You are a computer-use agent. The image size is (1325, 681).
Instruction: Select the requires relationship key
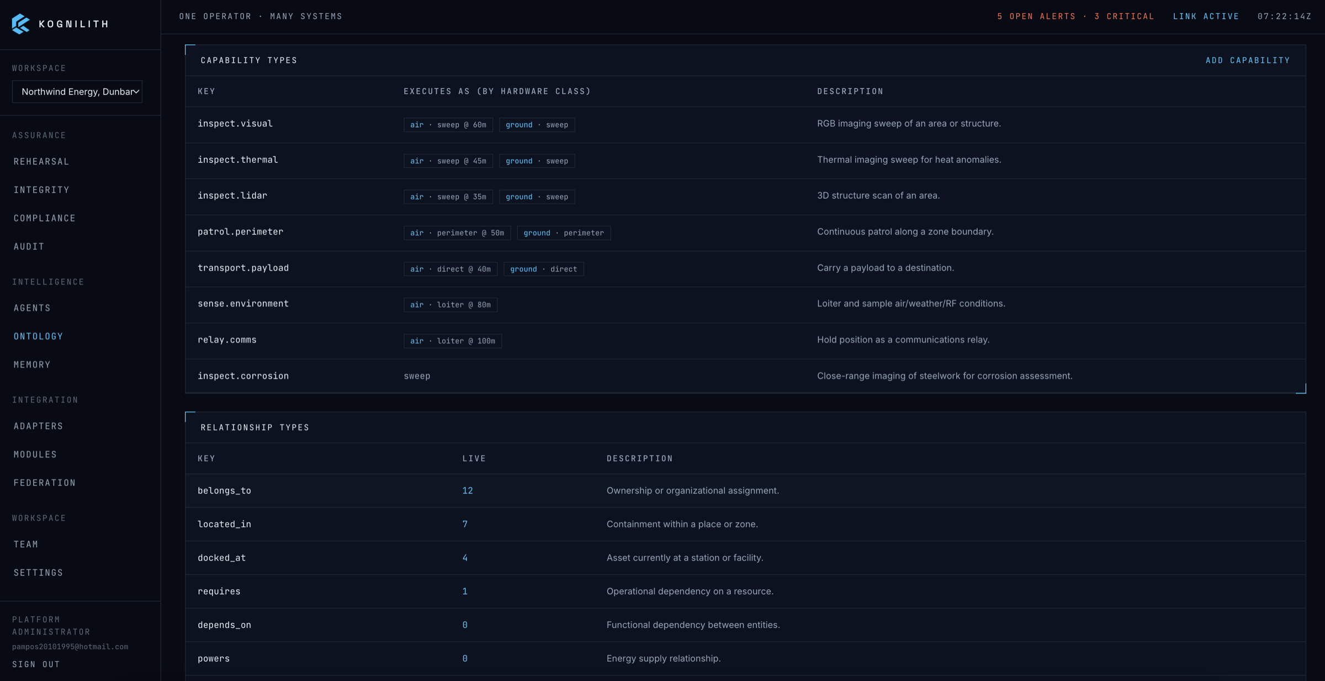219,592
